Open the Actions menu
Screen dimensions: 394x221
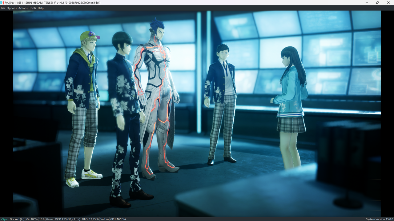tap(23, 8)
